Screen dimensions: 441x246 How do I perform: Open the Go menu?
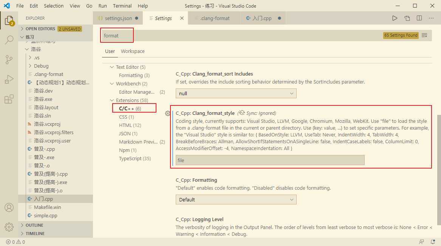pyautogui.click(x=89, y=6)
